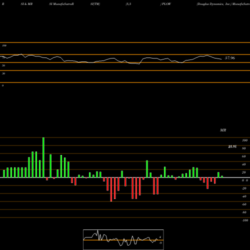Screen dimensions: 250x250
Task: Click the SI(TM) header text
Action: [95, 4]
